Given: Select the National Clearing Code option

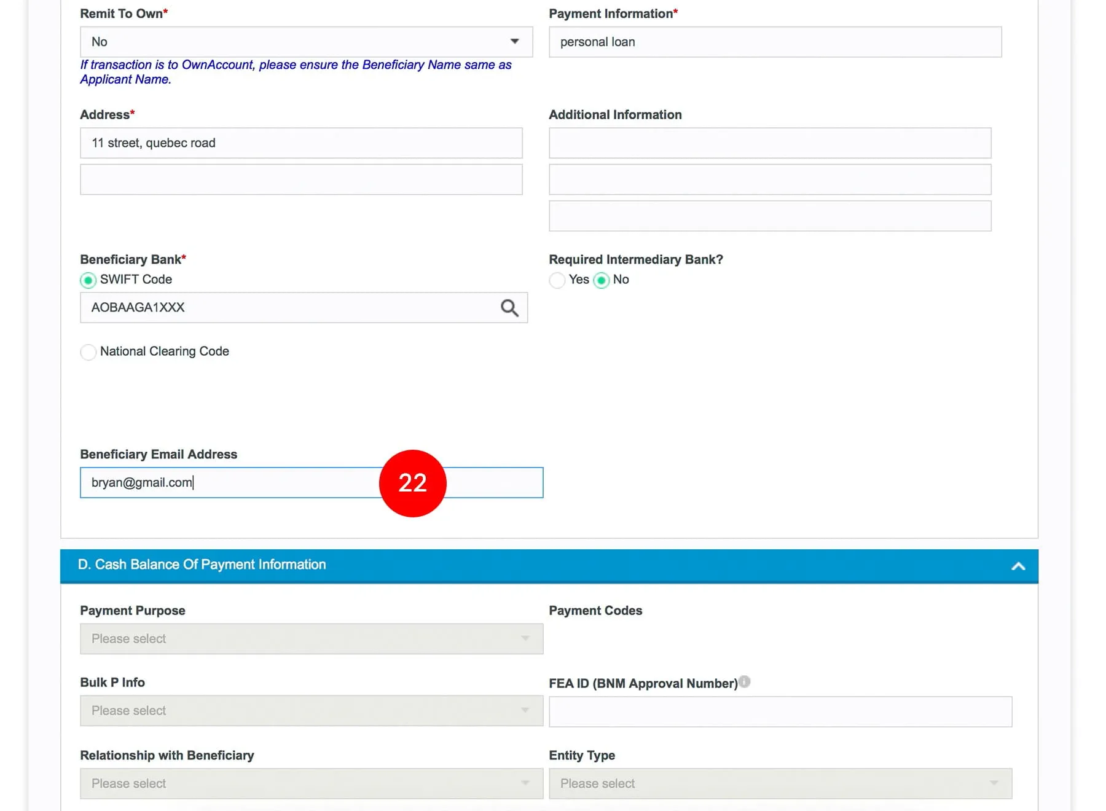Looking at the screenshot, I should click(88, 352).
